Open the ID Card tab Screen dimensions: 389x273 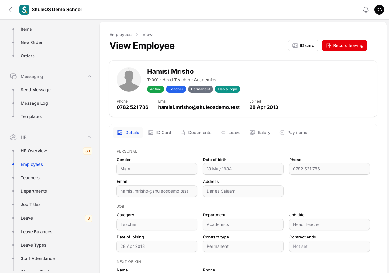[160, 133]
